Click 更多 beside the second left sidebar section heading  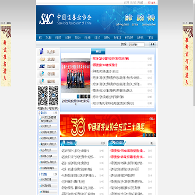pyautogui.click(x=55, y=174)
